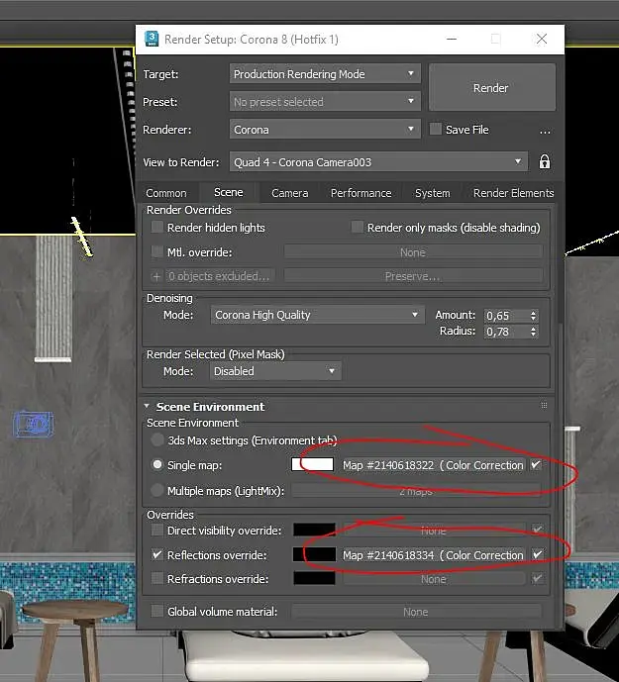Image resolution: width=619 pixels, height=682 pixels.
Task: Select the Single map radio button
Action: (157, 464)
